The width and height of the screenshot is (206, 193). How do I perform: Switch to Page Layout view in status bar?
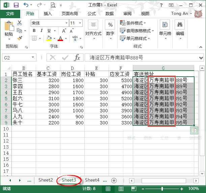pos(119,189)
